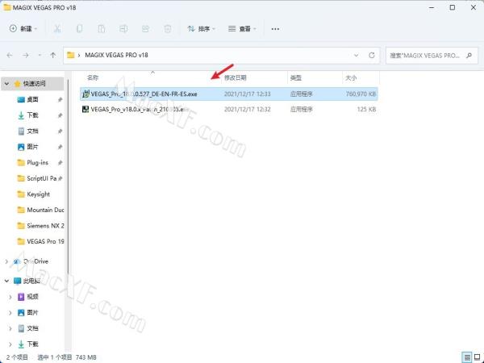Expand 下载 (Downloads) under This PC
This screenshot has width=484, height=363.
[x=10, y=344]
